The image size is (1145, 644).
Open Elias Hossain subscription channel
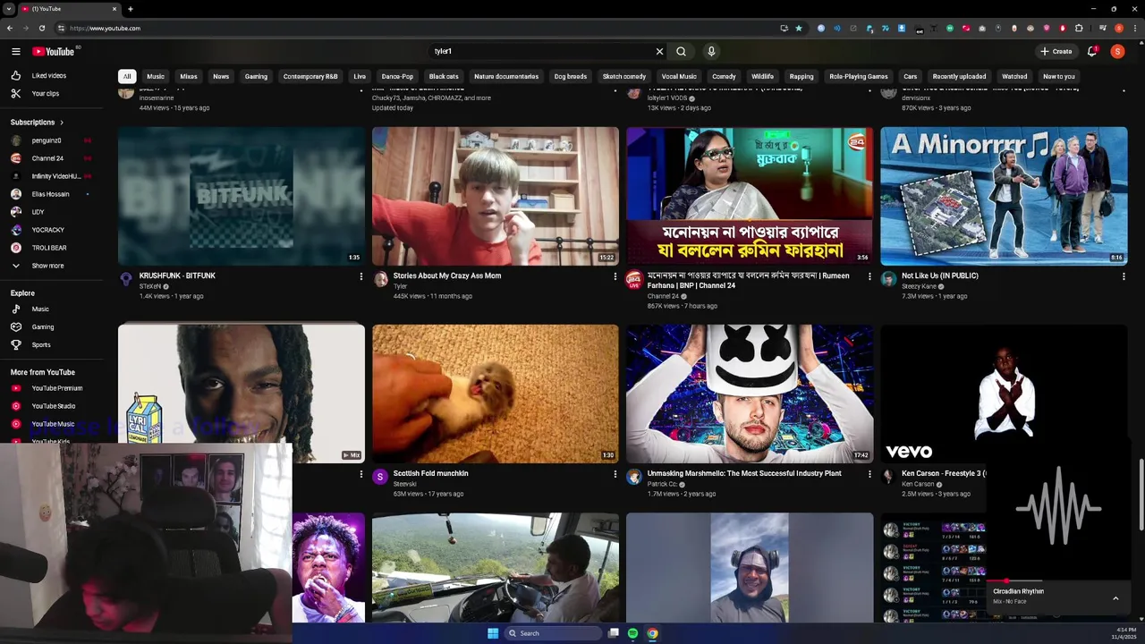49,194
